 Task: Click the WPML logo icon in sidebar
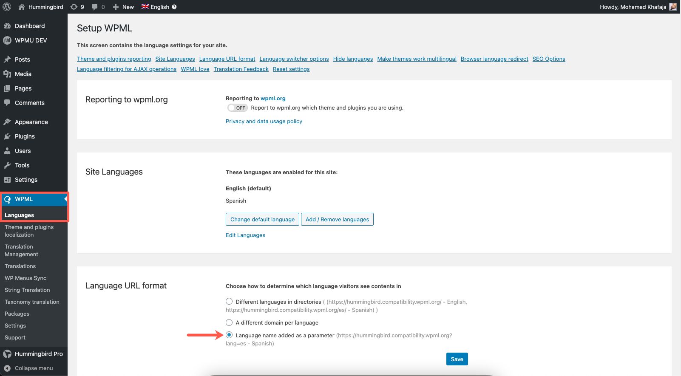[7, 199]
